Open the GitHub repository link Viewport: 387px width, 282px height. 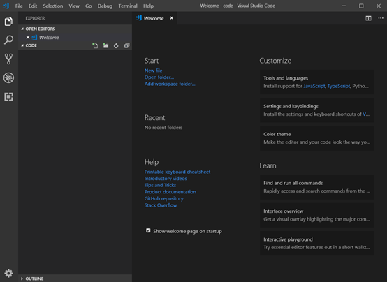click(164, 198)
